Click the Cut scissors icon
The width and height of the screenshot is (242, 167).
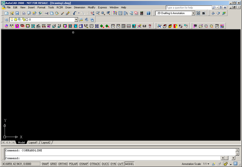pos(46,13)
